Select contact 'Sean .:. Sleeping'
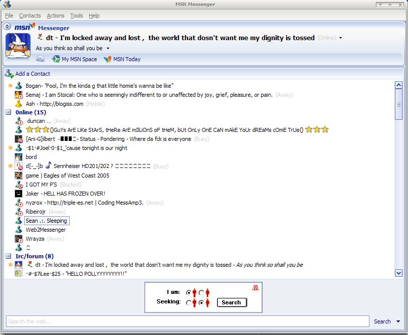Image resolution: width=408 pixels, height=335 pixels. point(46,221)
